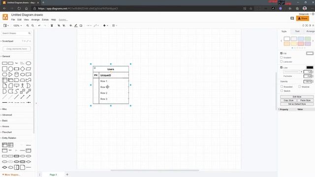Reload the page in the browser
The image size is (315, 177).
(19, 8)
